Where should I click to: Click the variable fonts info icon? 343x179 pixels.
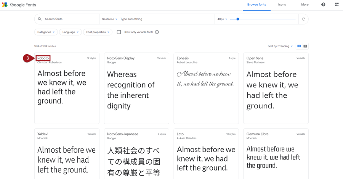(157, 32)
